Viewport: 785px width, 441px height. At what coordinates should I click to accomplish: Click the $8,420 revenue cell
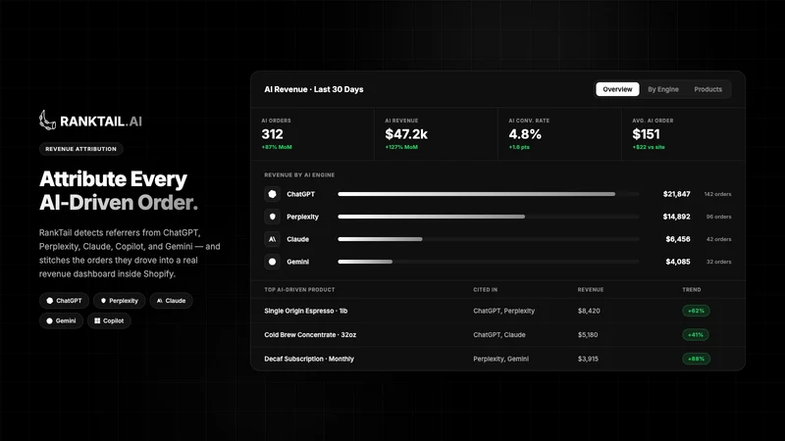tap(589, 311)
